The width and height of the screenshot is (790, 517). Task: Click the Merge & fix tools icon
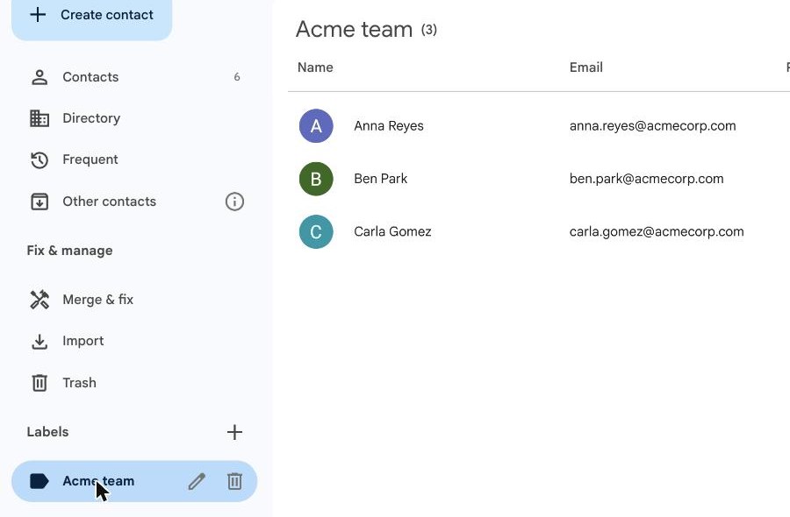[39, 300]
